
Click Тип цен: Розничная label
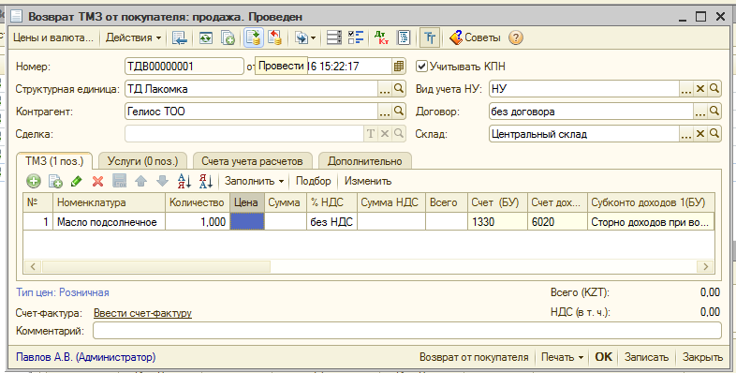point(63,292)
